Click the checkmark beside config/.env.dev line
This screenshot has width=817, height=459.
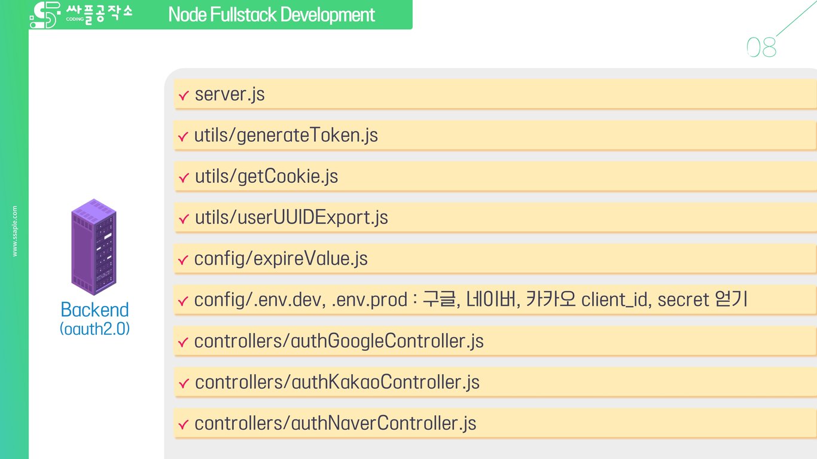(x=183, y=301)
